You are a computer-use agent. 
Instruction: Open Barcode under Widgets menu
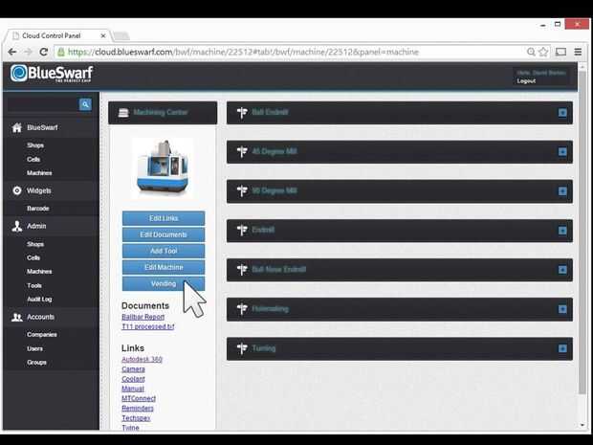coord(38,209)
